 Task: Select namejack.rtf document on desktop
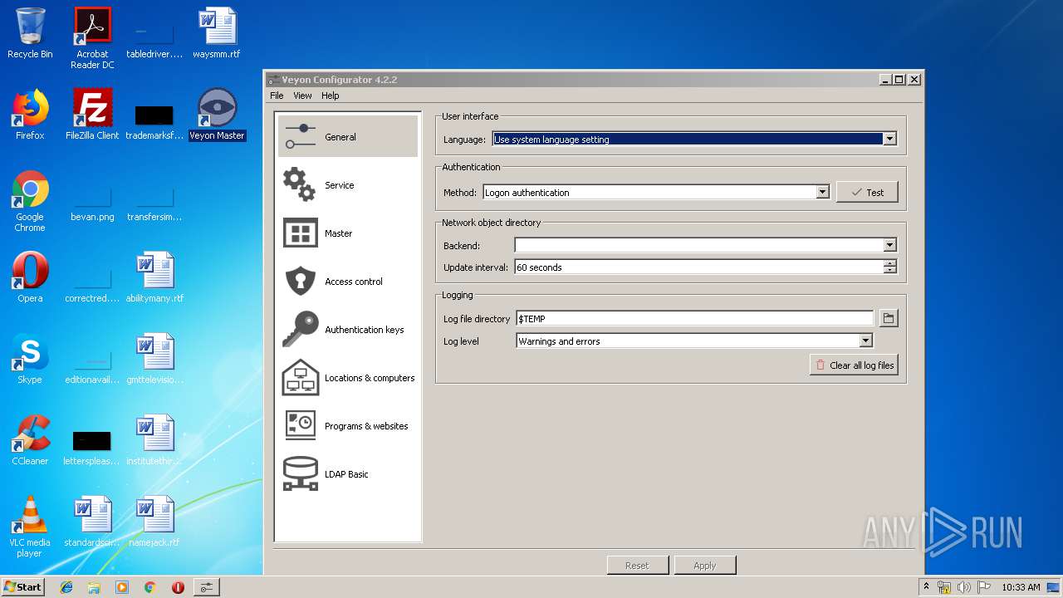(154, 522)
